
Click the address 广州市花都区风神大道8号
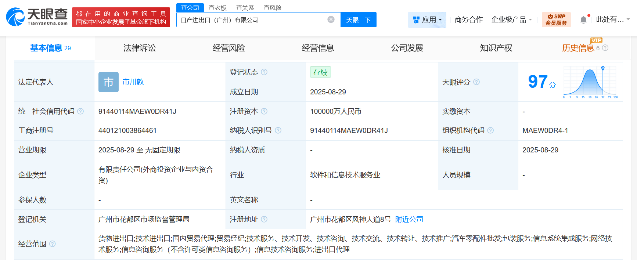pos(350,219)
